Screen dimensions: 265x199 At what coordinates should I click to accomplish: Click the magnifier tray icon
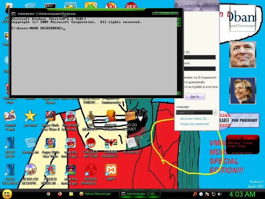pyautogui.click(x=195, y=194)
